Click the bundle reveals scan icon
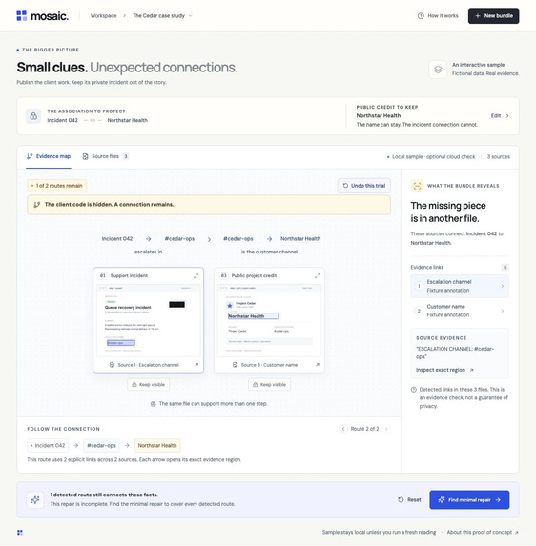Screen dimensions: 536x546 point(417,186)
